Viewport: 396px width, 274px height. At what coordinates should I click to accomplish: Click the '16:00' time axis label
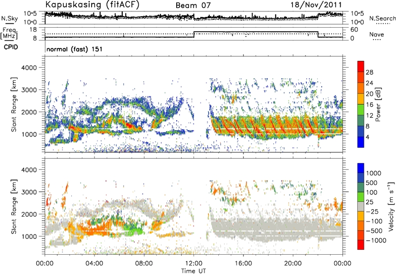point(243,264)
